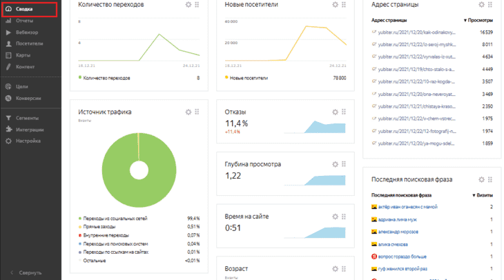Open yubiter.ru chto-stalo-s-a page link
This screenshot has width=504, height=280.
tap(416, 70)
